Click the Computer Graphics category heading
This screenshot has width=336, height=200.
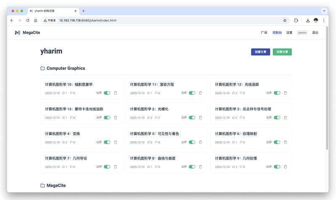tap(66, 68)
